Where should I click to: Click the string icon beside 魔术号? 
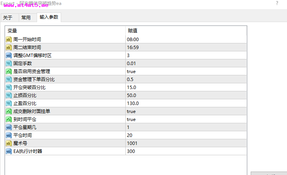click(9, 143)
